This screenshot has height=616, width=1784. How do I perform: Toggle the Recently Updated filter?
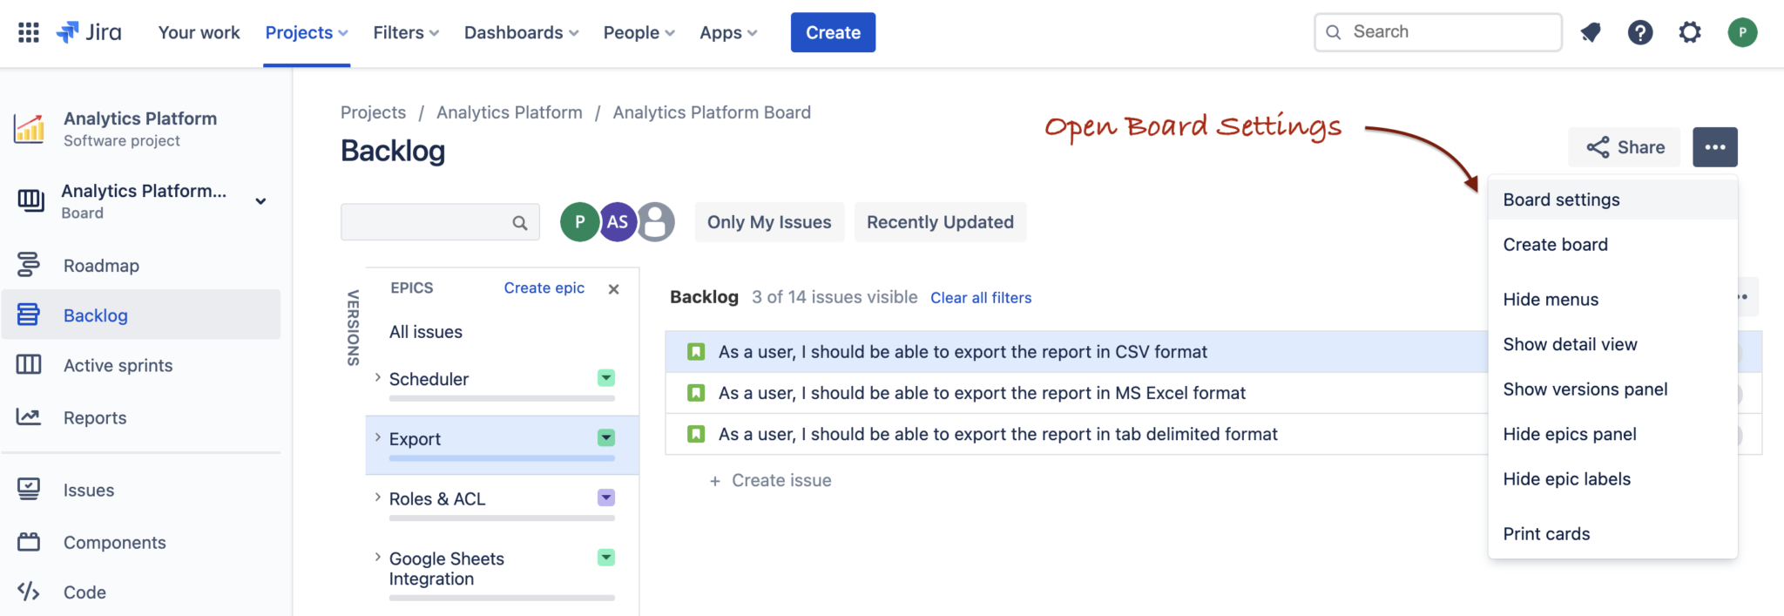coord(940,222)
